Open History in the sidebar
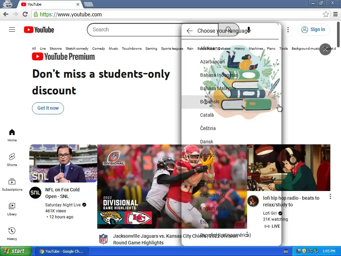 pyautogui.click(x=12, y=234)
